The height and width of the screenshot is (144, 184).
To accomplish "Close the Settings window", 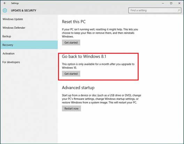I will point(179,3).
